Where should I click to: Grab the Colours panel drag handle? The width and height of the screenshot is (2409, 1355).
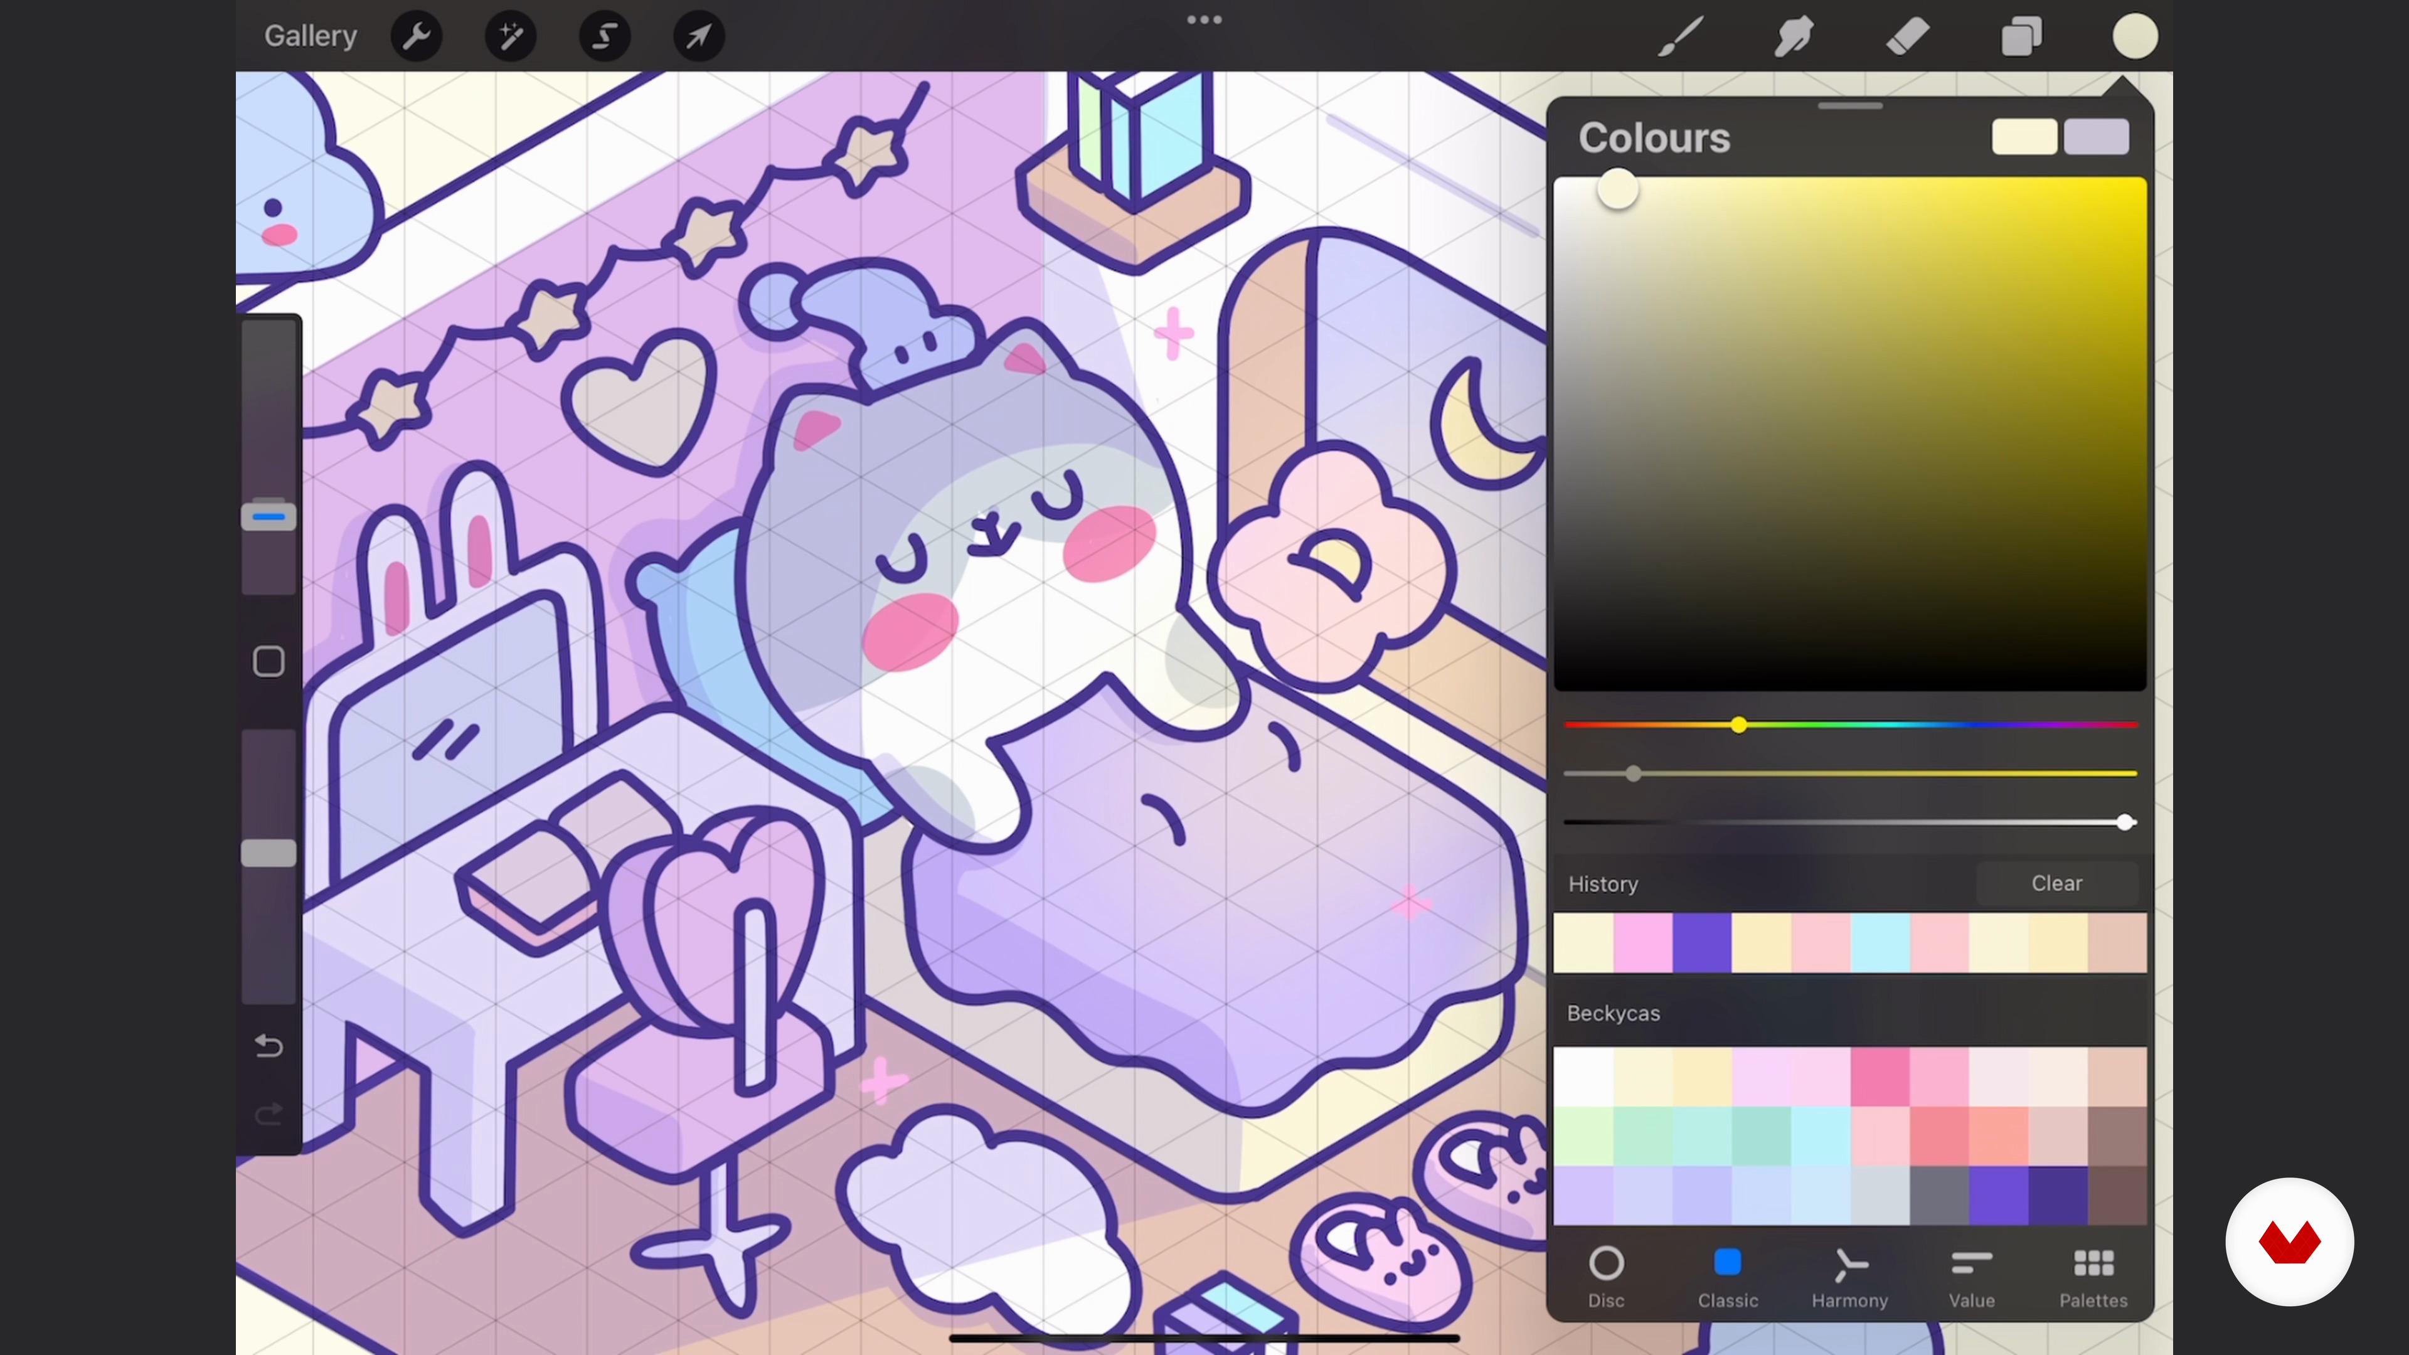[x=1850, y=105]
